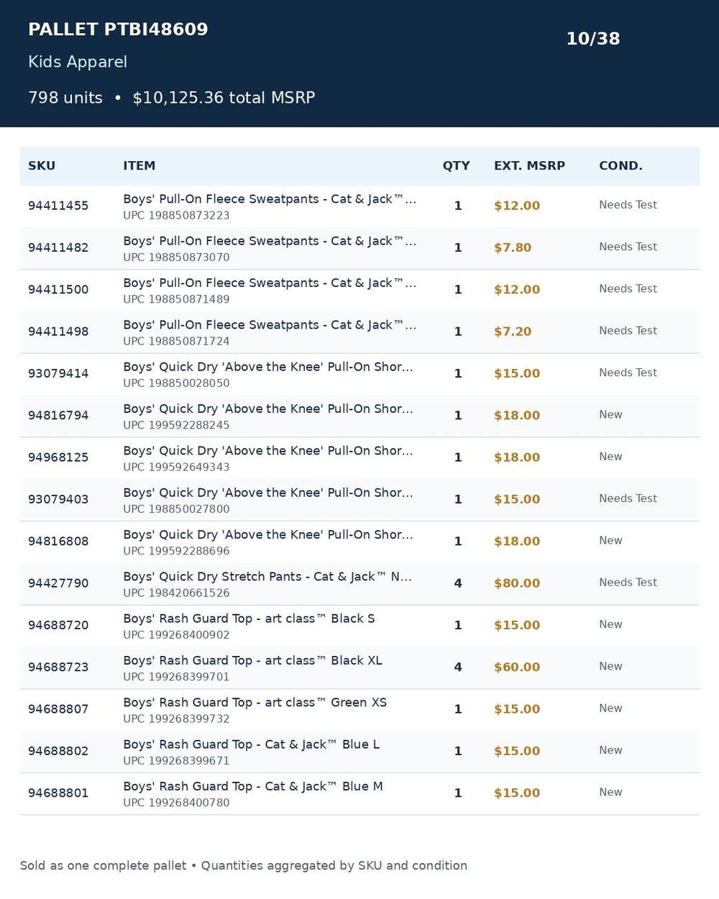
Task: Select pallet title PTBI48609
Action: [x=118, y=29]
